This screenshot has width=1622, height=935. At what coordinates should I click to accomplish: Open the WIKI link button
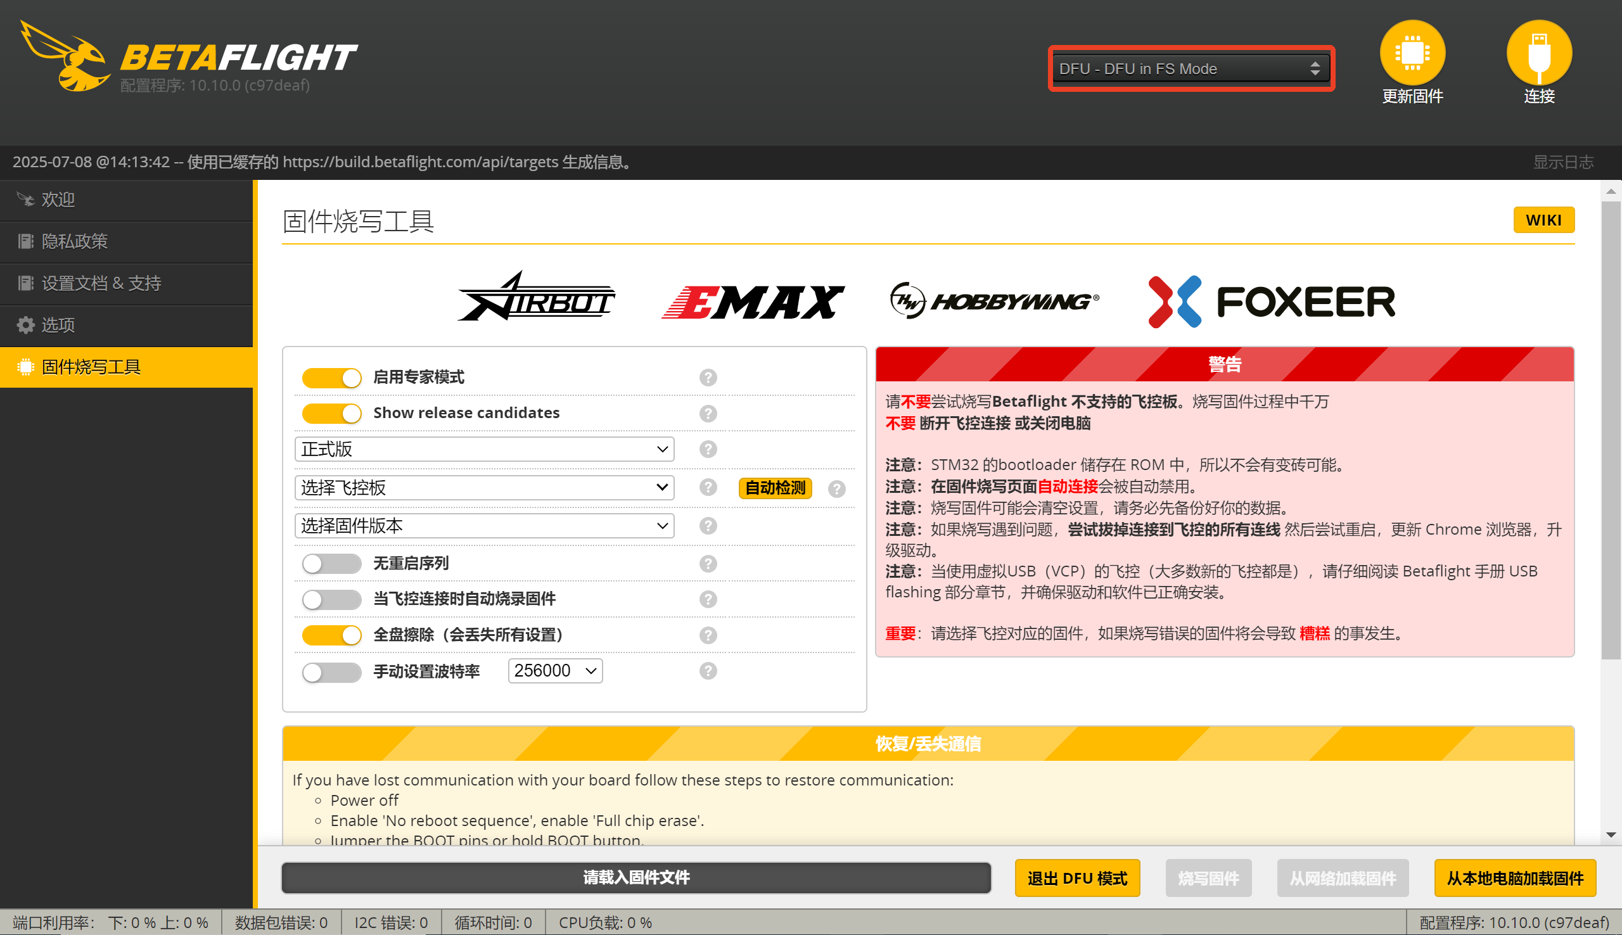1543,220
